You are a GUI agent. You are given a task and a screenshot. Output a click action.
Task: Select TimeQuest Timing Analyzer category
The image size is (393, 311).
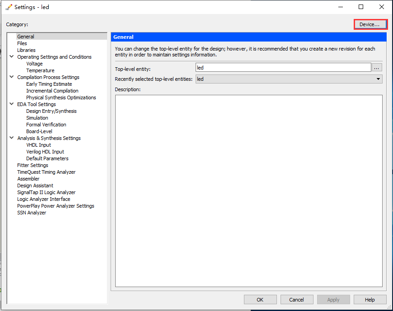pos(46,172)
